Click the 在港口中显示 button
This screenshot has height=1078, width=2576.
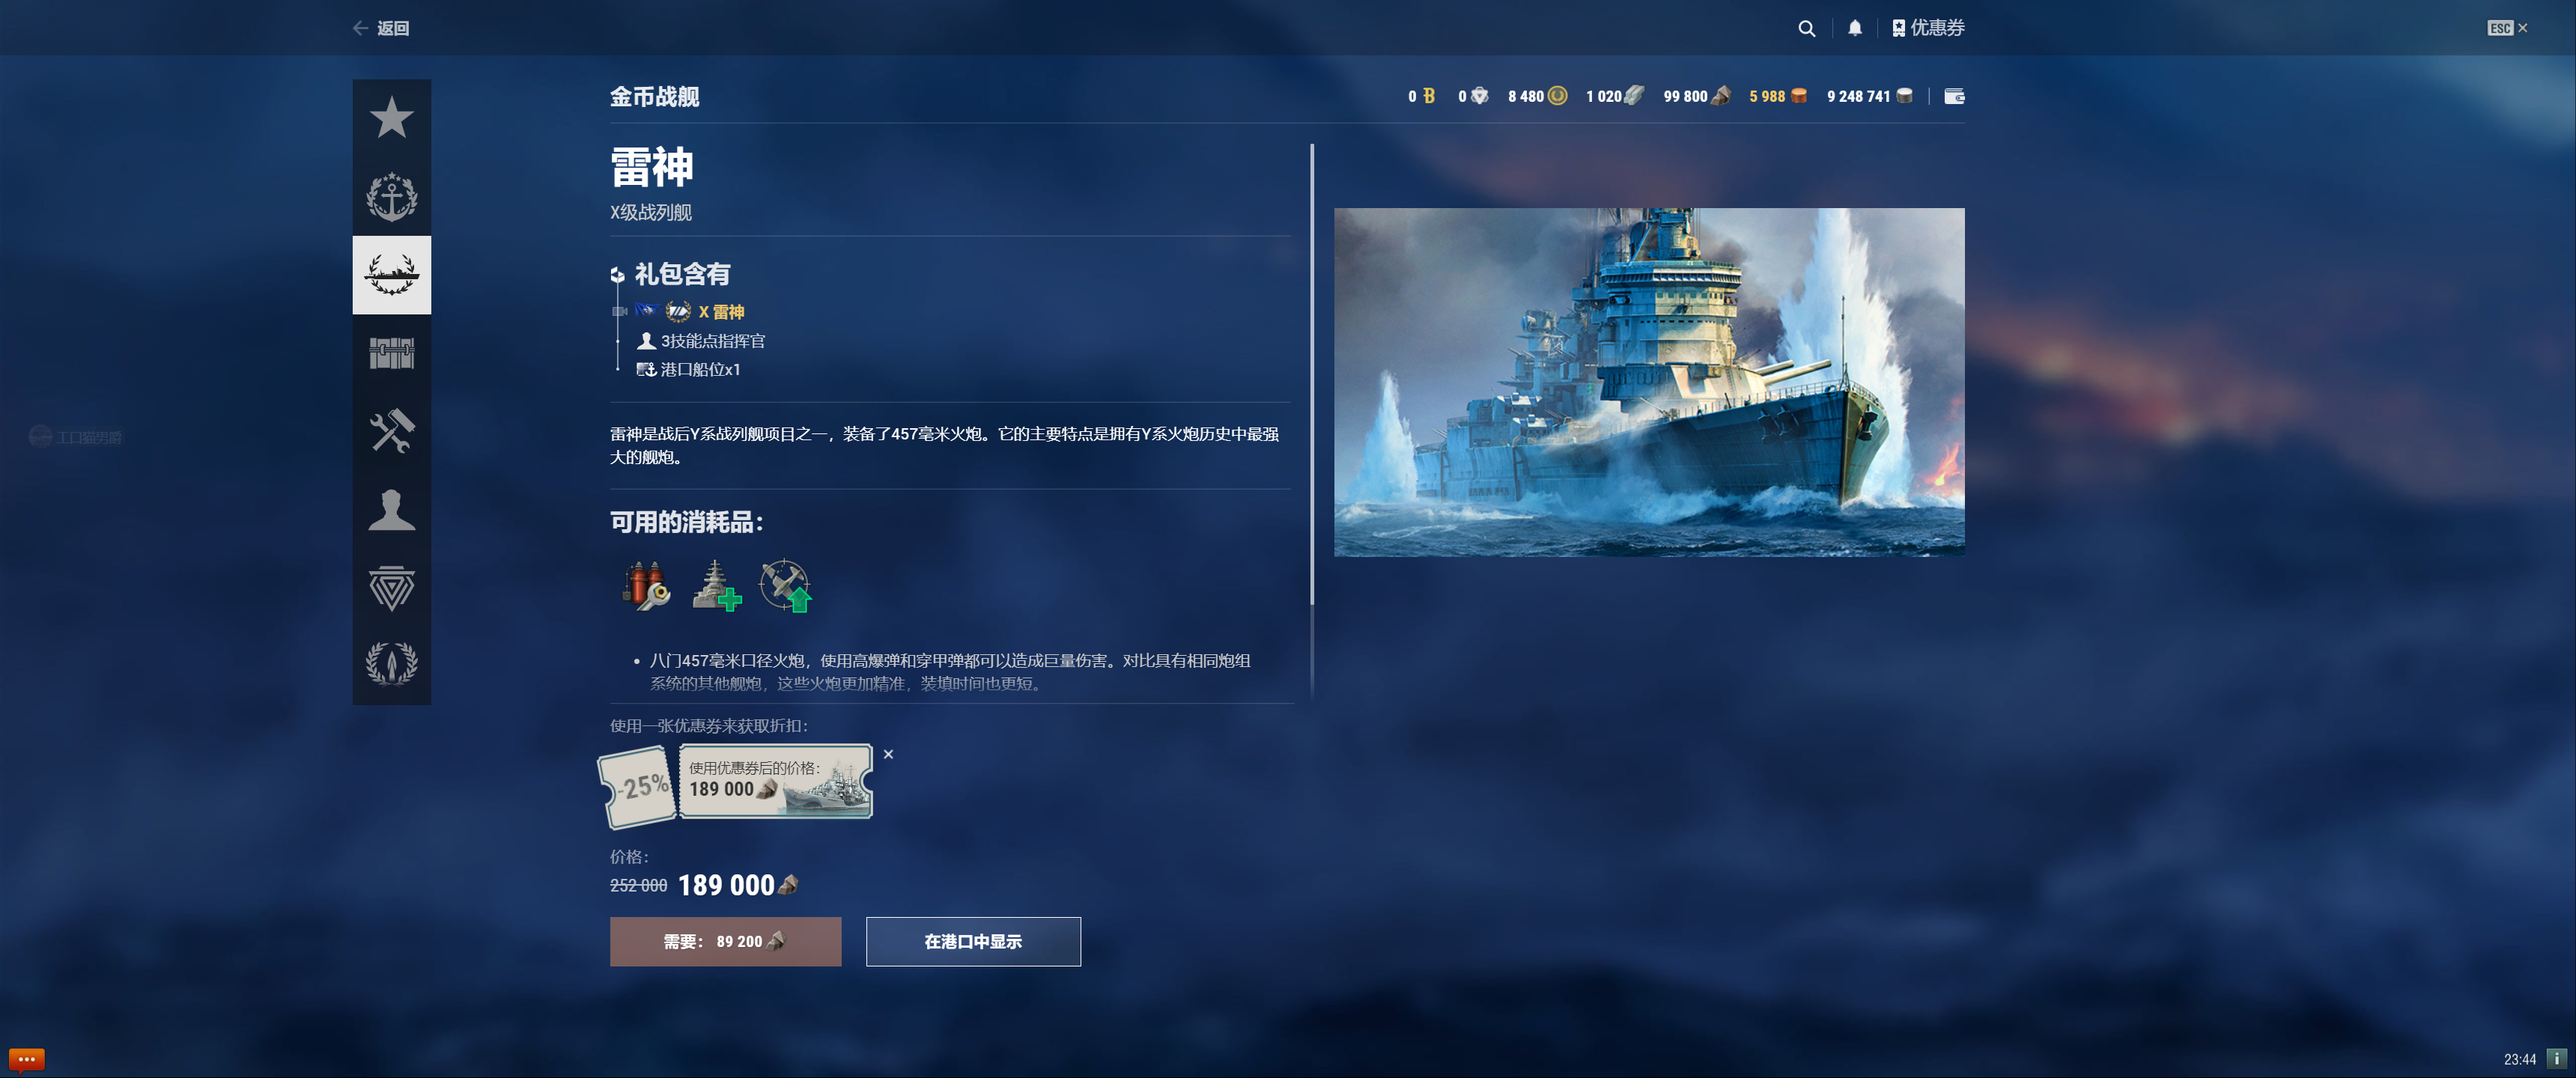(973, 941)
